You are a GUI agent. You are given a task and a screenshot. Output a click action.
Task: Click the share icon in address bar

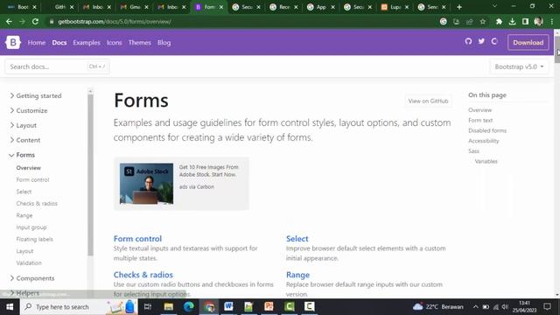point(469,21)
